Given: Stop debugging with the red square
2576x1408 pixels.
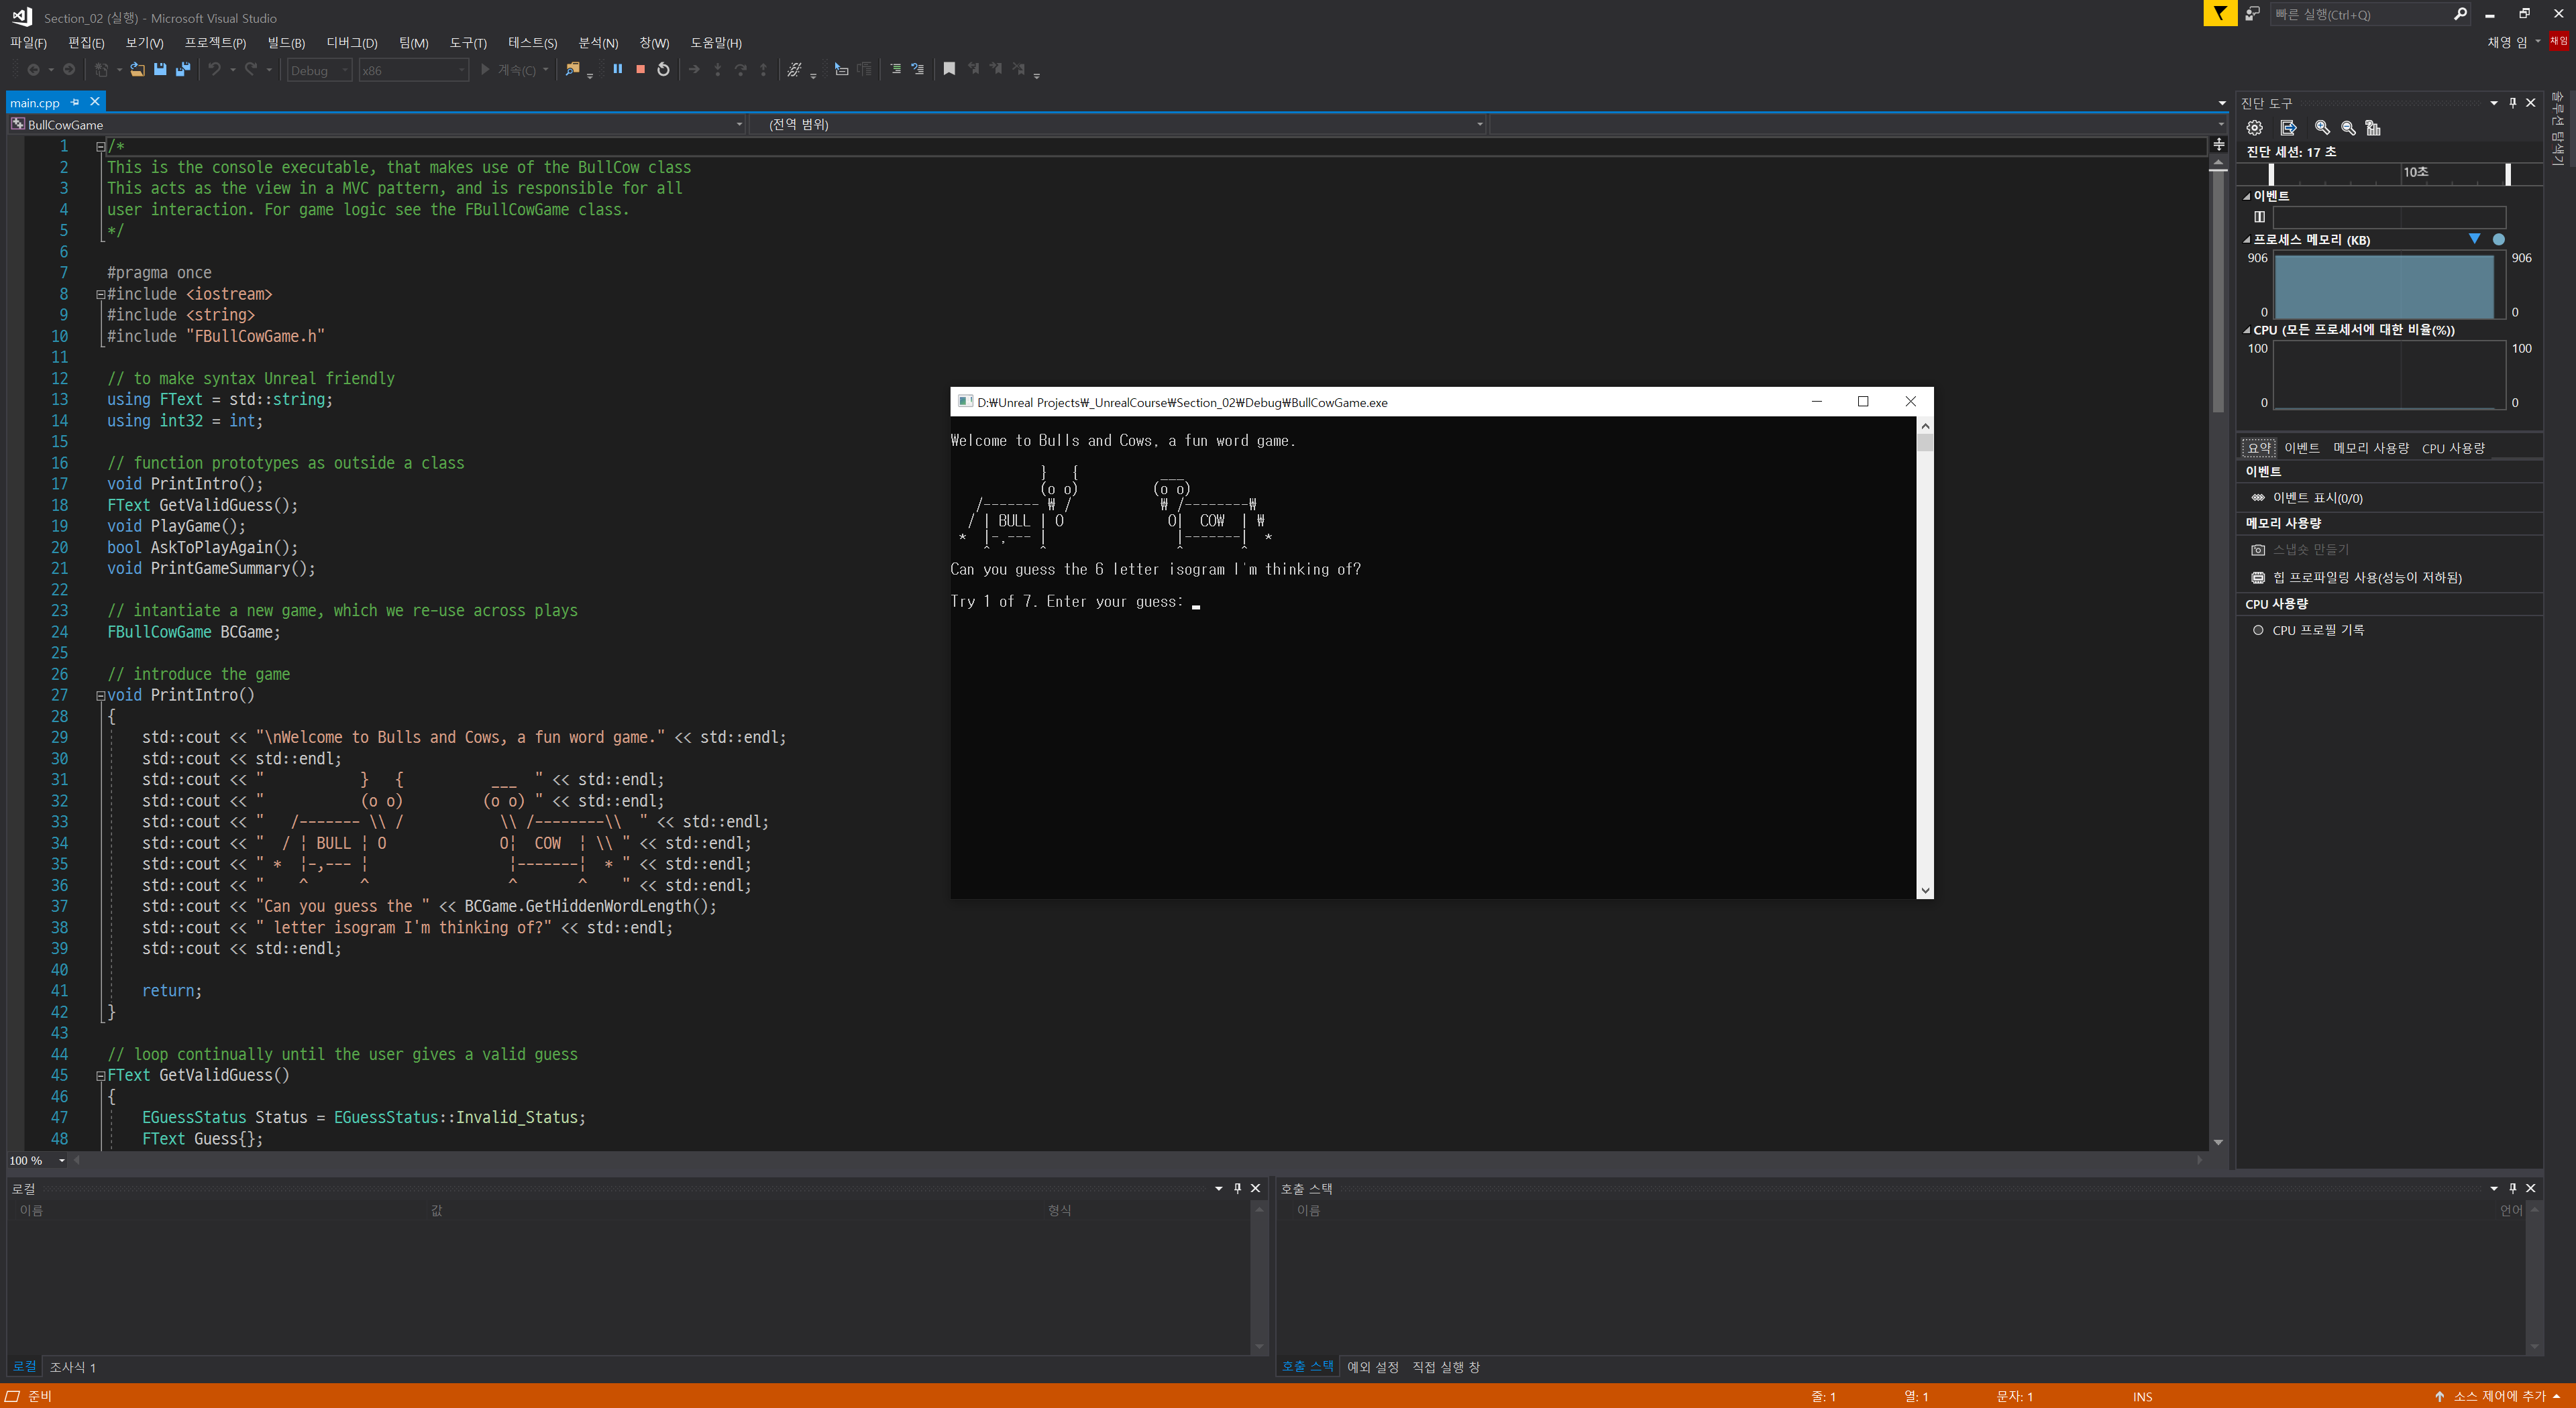Looking at the screenshot, I should 640,69.
